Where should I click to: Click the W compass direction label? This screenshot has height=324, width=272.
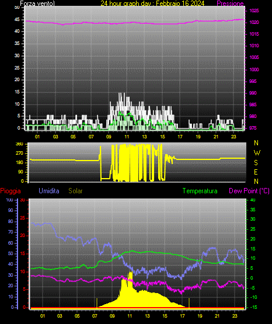pos(257,153)
